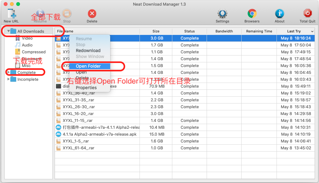The height and width of the screenshot is (183, 319).
Task: Click the red Delete toolbar icon
Action: click(92, 14)
